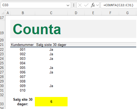Viewport: 137px width, 109px height.
Task: Select cell with customer number 003
Action: [x=23, y=59]
